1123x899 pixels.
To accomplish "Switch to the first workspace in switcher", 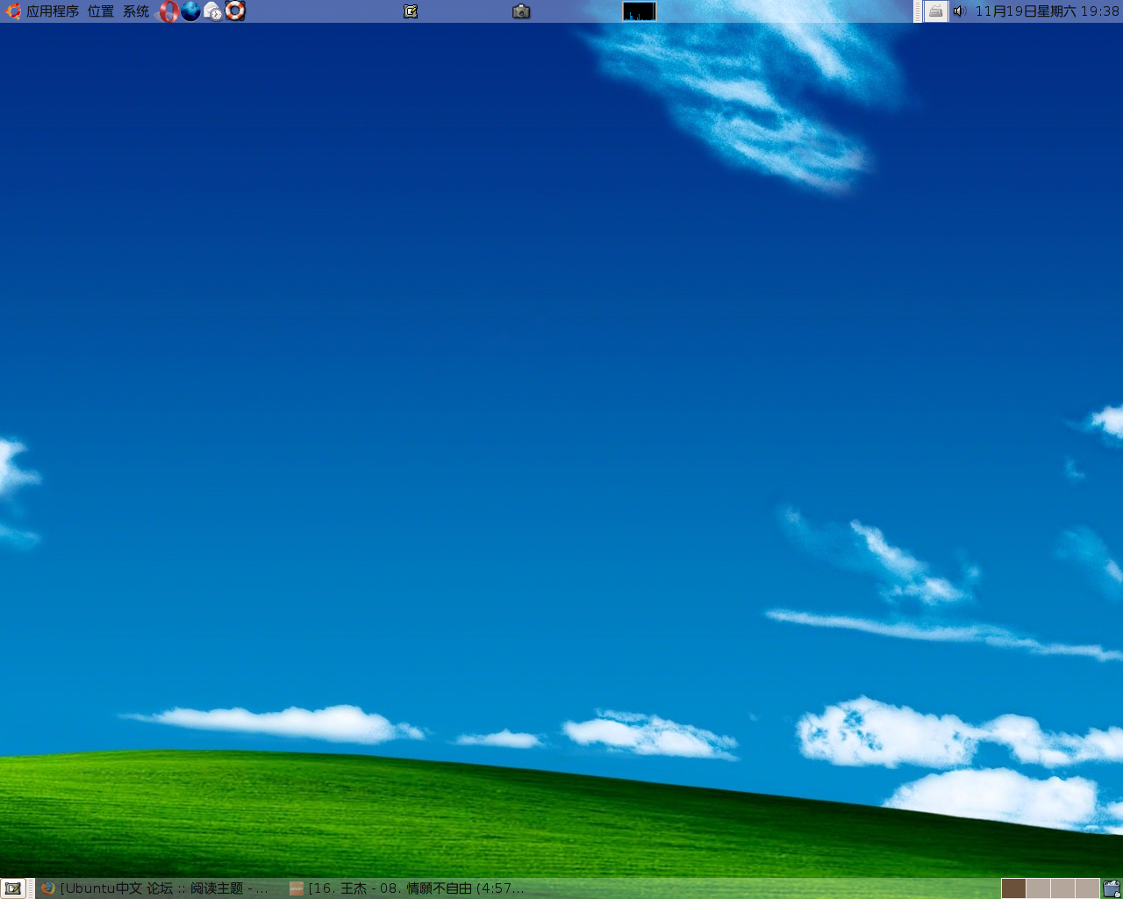I will click(1013, 888).
